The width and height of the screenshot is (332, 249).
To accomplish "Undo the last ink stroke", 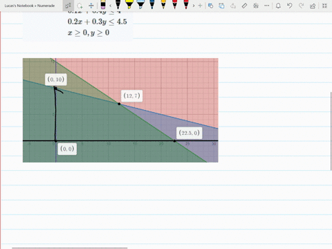I will pos(290,6).
